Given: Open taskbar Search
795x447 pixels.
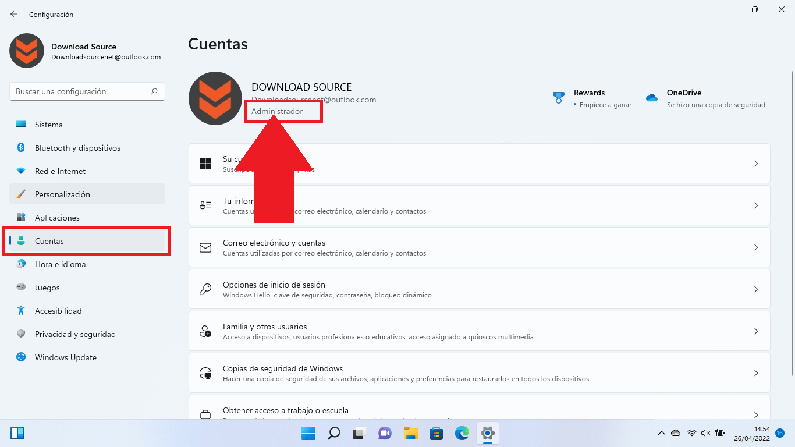Looking at the screenshot, I should tap(334, 433).
